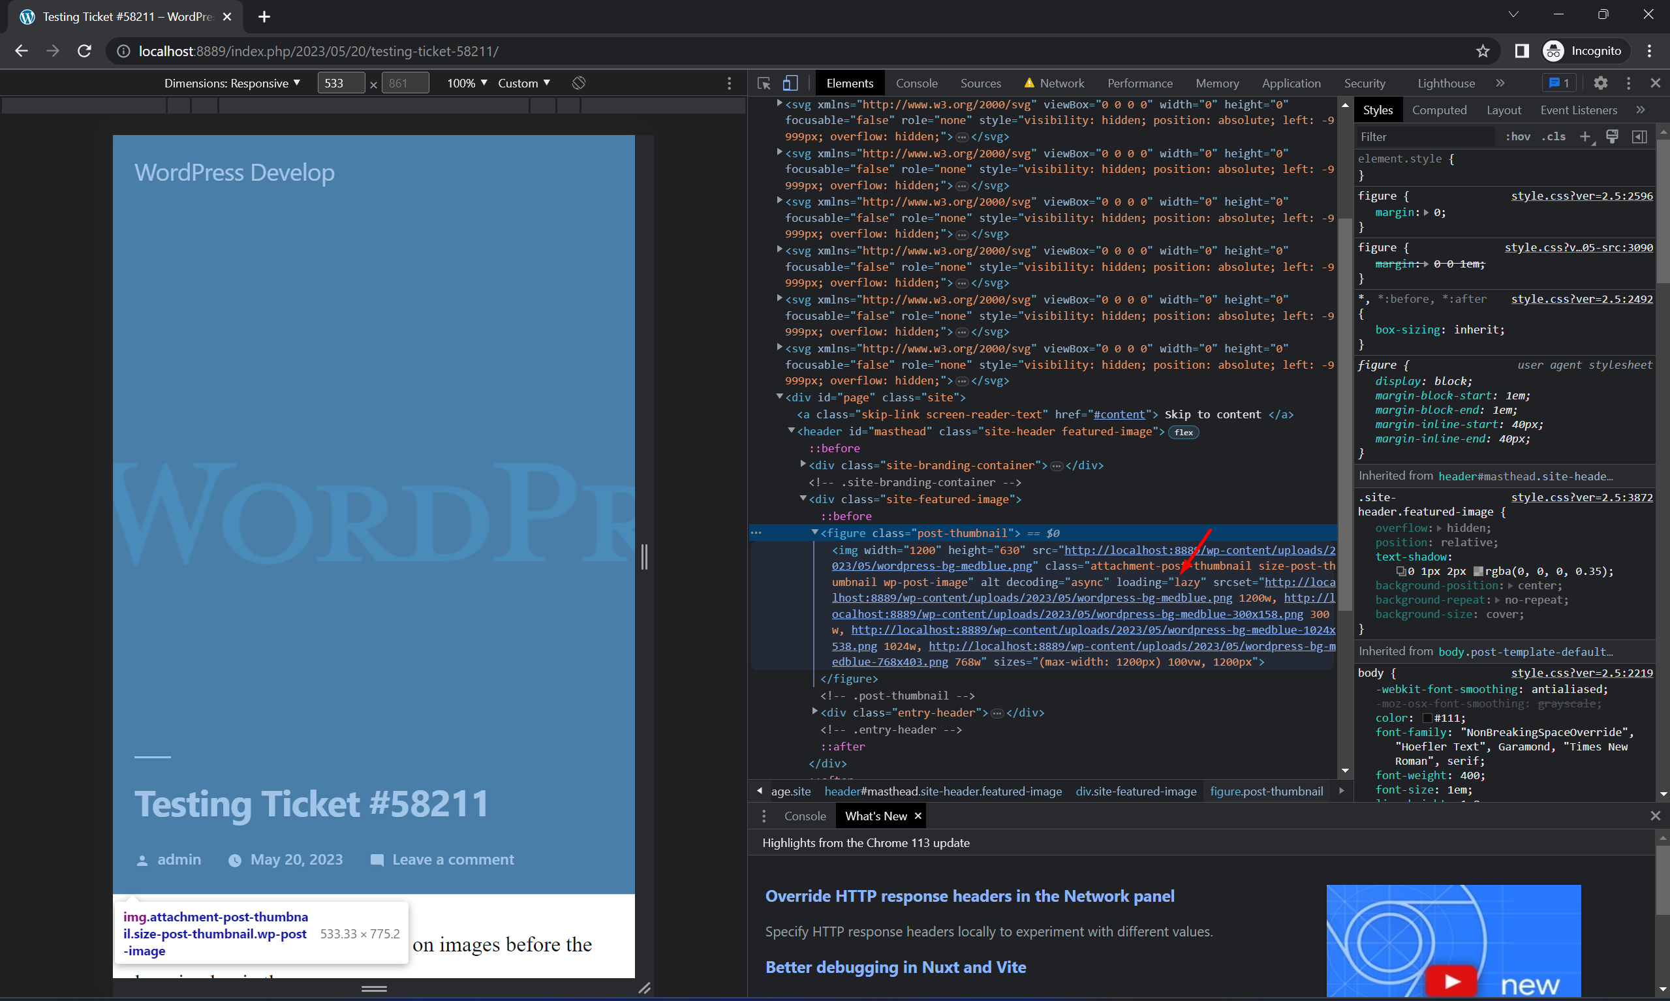
Task: Click the Filter styles input
Action: point(1425,136)
